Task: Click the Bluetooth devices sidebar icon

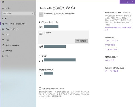Action: tap(3, 24)
